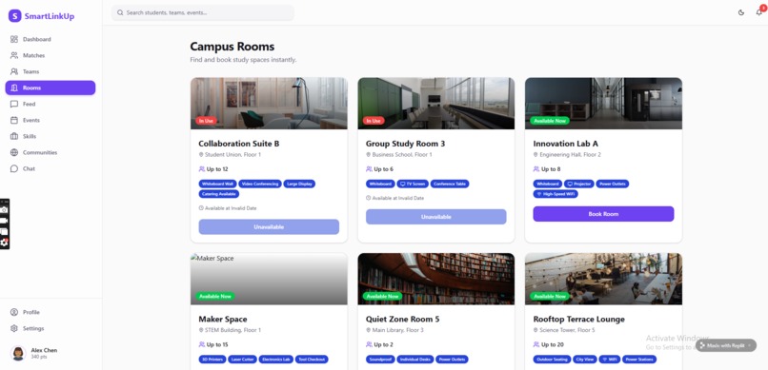Viewport: 768px width, 370px height.
Task: Click the camera icon on the floating toolbar
Action: 4,209
